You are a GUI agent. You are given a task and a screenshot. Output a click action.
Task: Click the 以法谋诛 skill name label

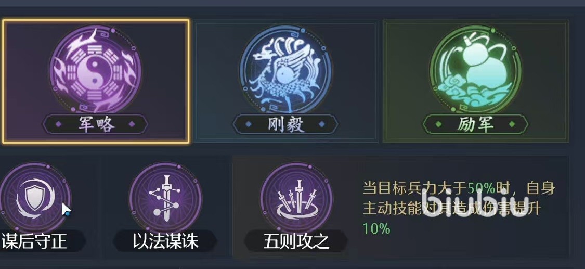click(x=165, y=242)
